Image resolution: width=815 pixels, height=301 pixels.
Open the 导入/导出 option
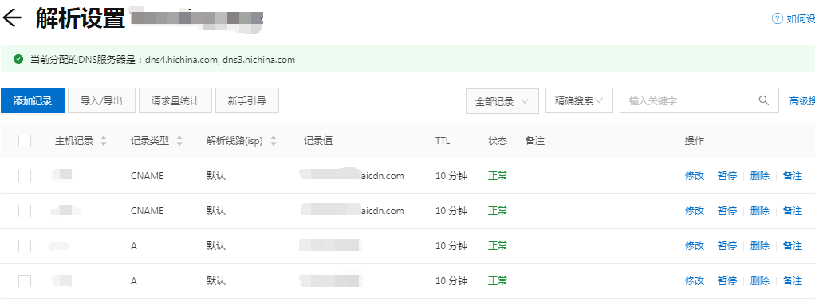click(102, 100)
